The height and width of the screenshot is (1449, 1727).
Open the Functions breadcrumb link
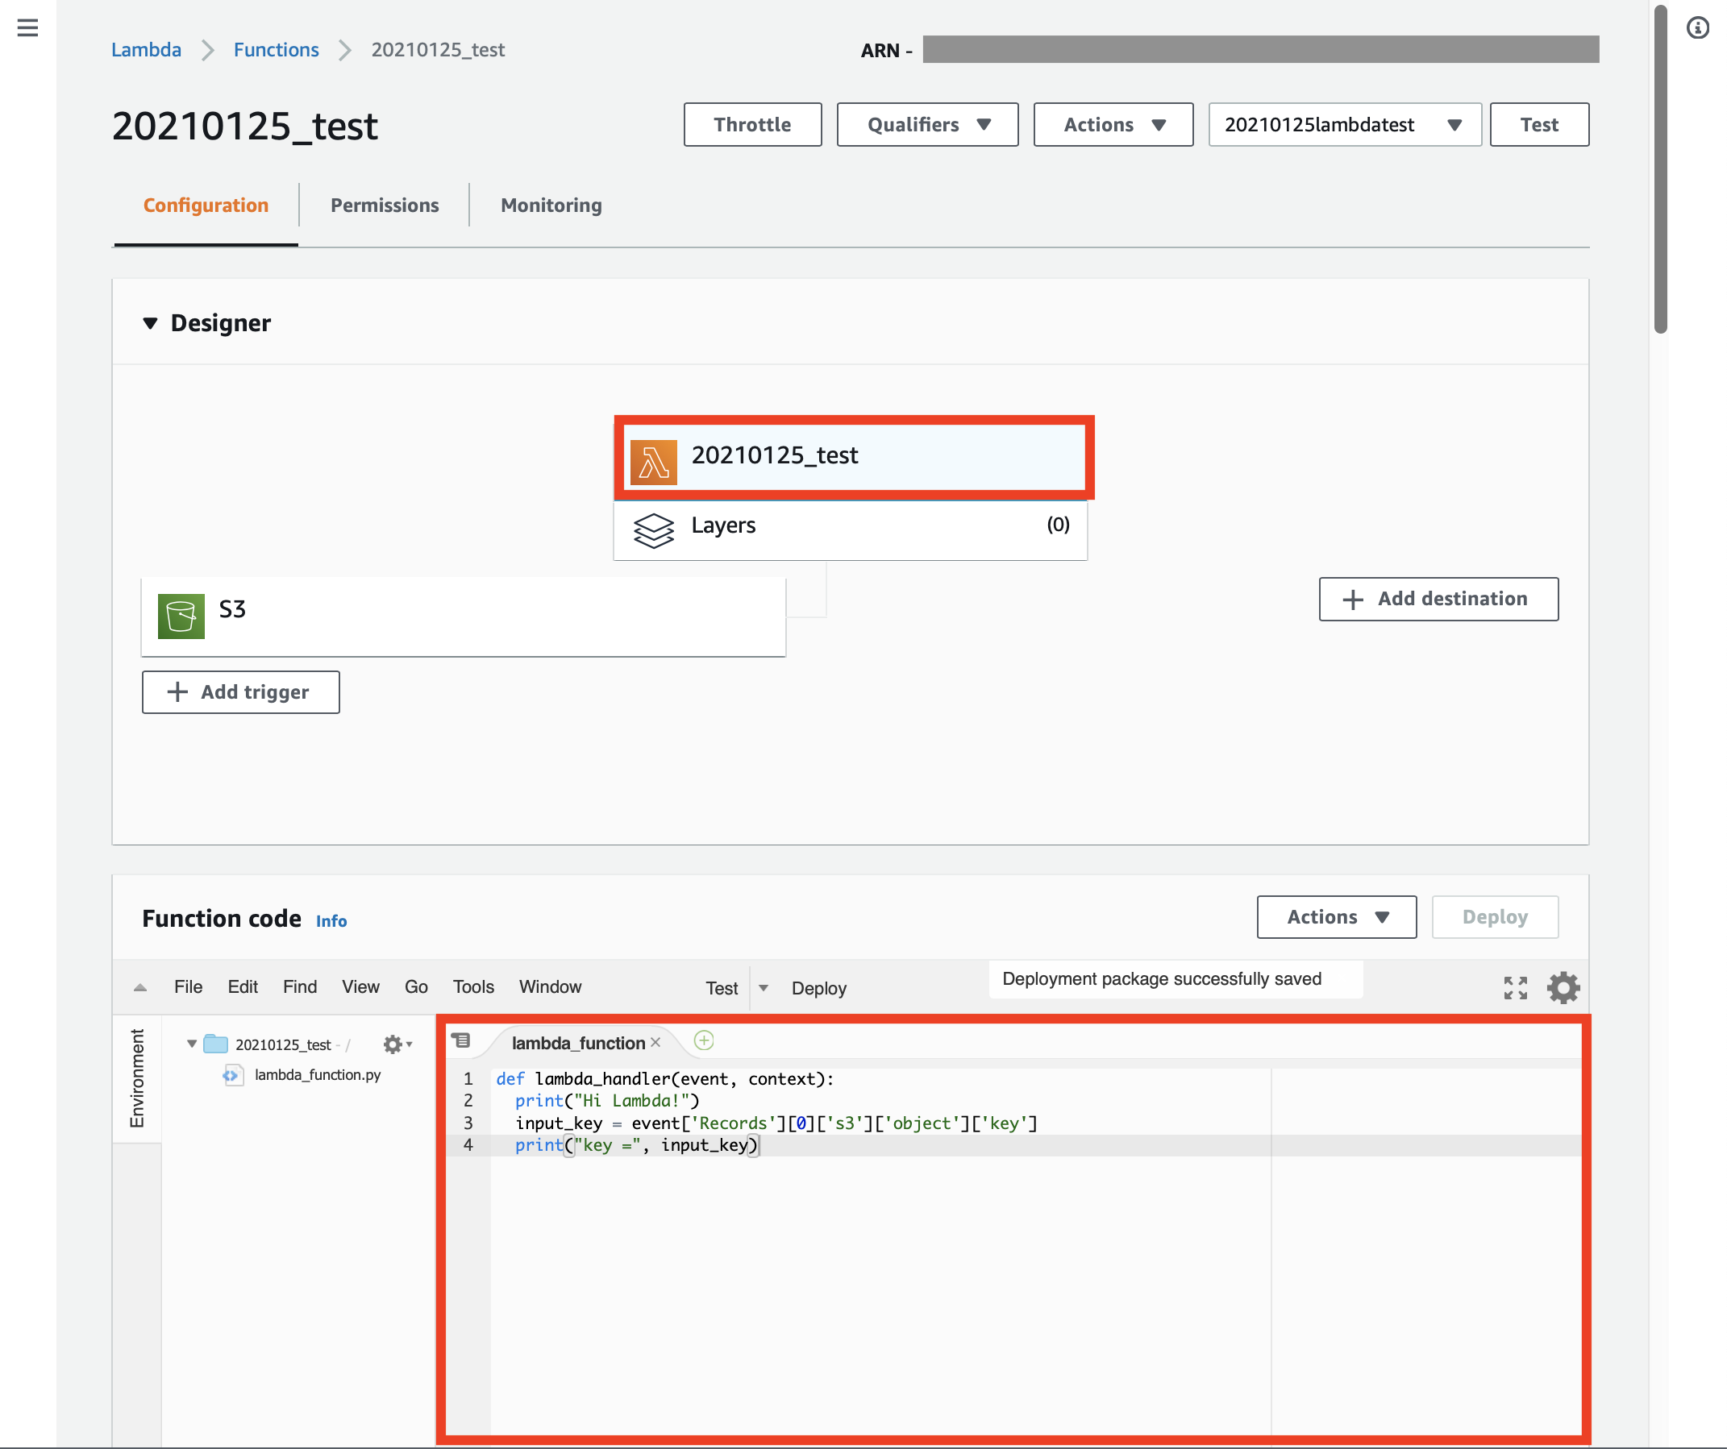[276, 50]
